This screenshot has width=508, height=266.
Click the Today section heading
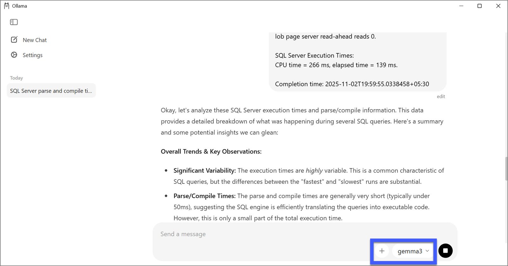point(16,77)
